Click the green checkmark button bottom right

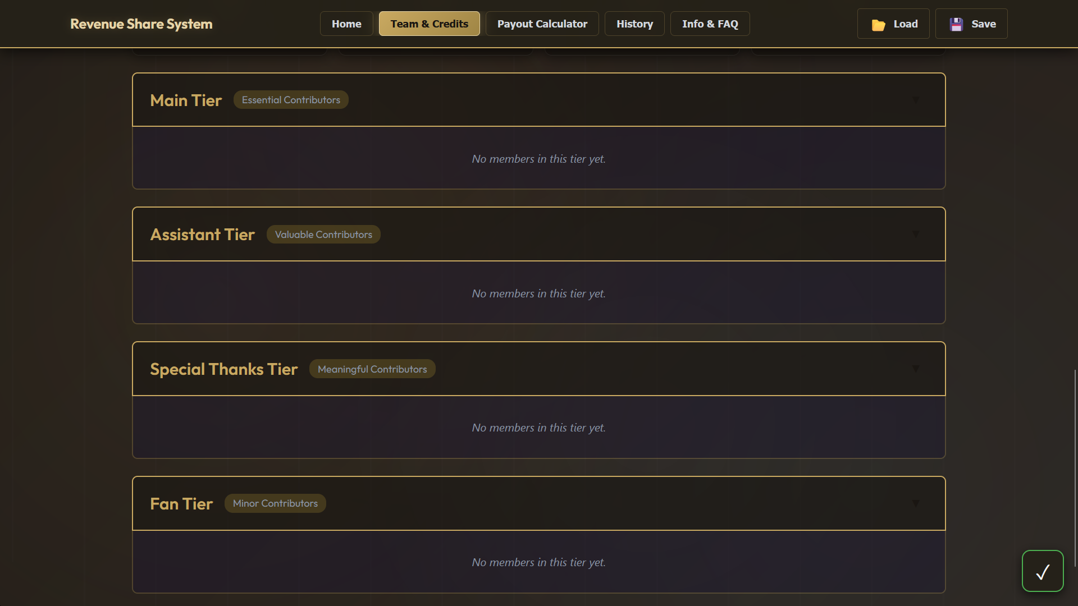(1043, 571)
